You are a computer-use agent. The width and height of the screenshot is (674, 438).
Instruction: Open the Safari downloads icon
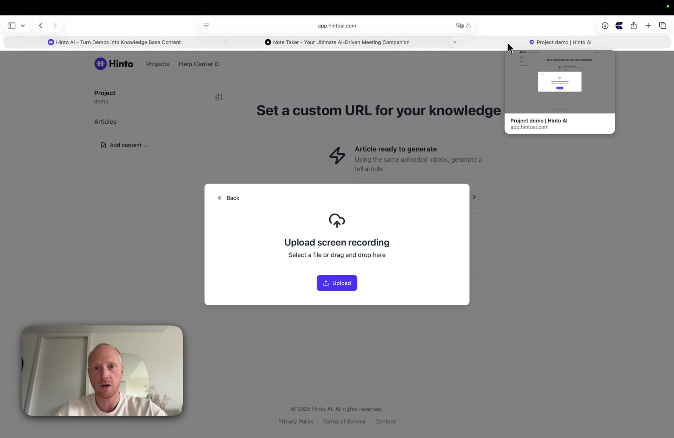(x=605, y=26)
